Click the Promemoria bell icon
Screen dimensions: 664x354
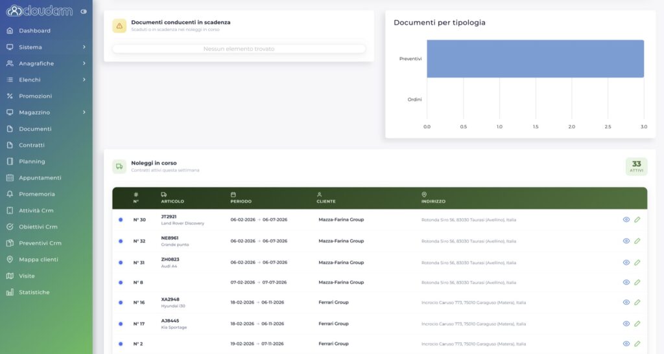coord(10,194)
